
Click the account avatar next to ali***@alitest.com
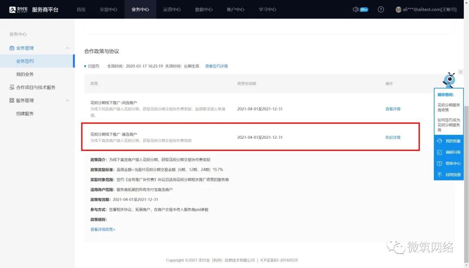click(398, 9)
